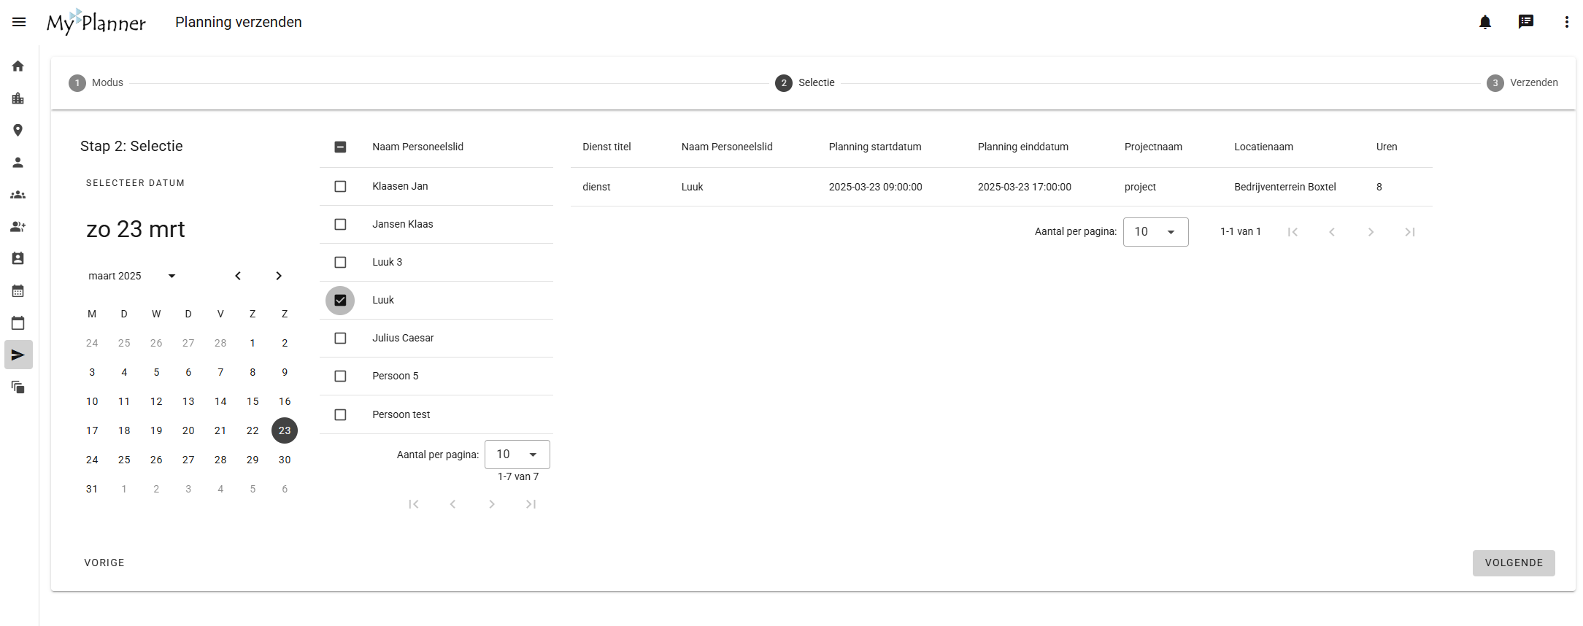Click the notifications bell icon

[x=1484, y=22]
